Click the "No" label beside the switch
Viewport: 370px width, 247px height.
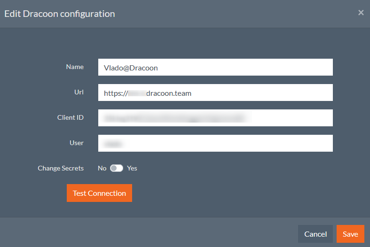click(x=102, y=168)
